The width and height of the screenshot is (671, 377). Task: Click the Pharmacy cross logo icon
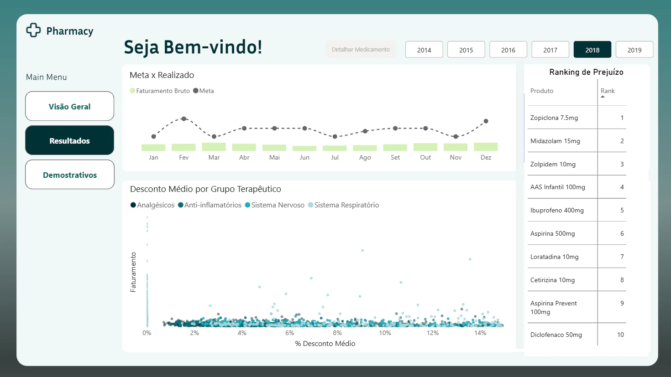33,30
